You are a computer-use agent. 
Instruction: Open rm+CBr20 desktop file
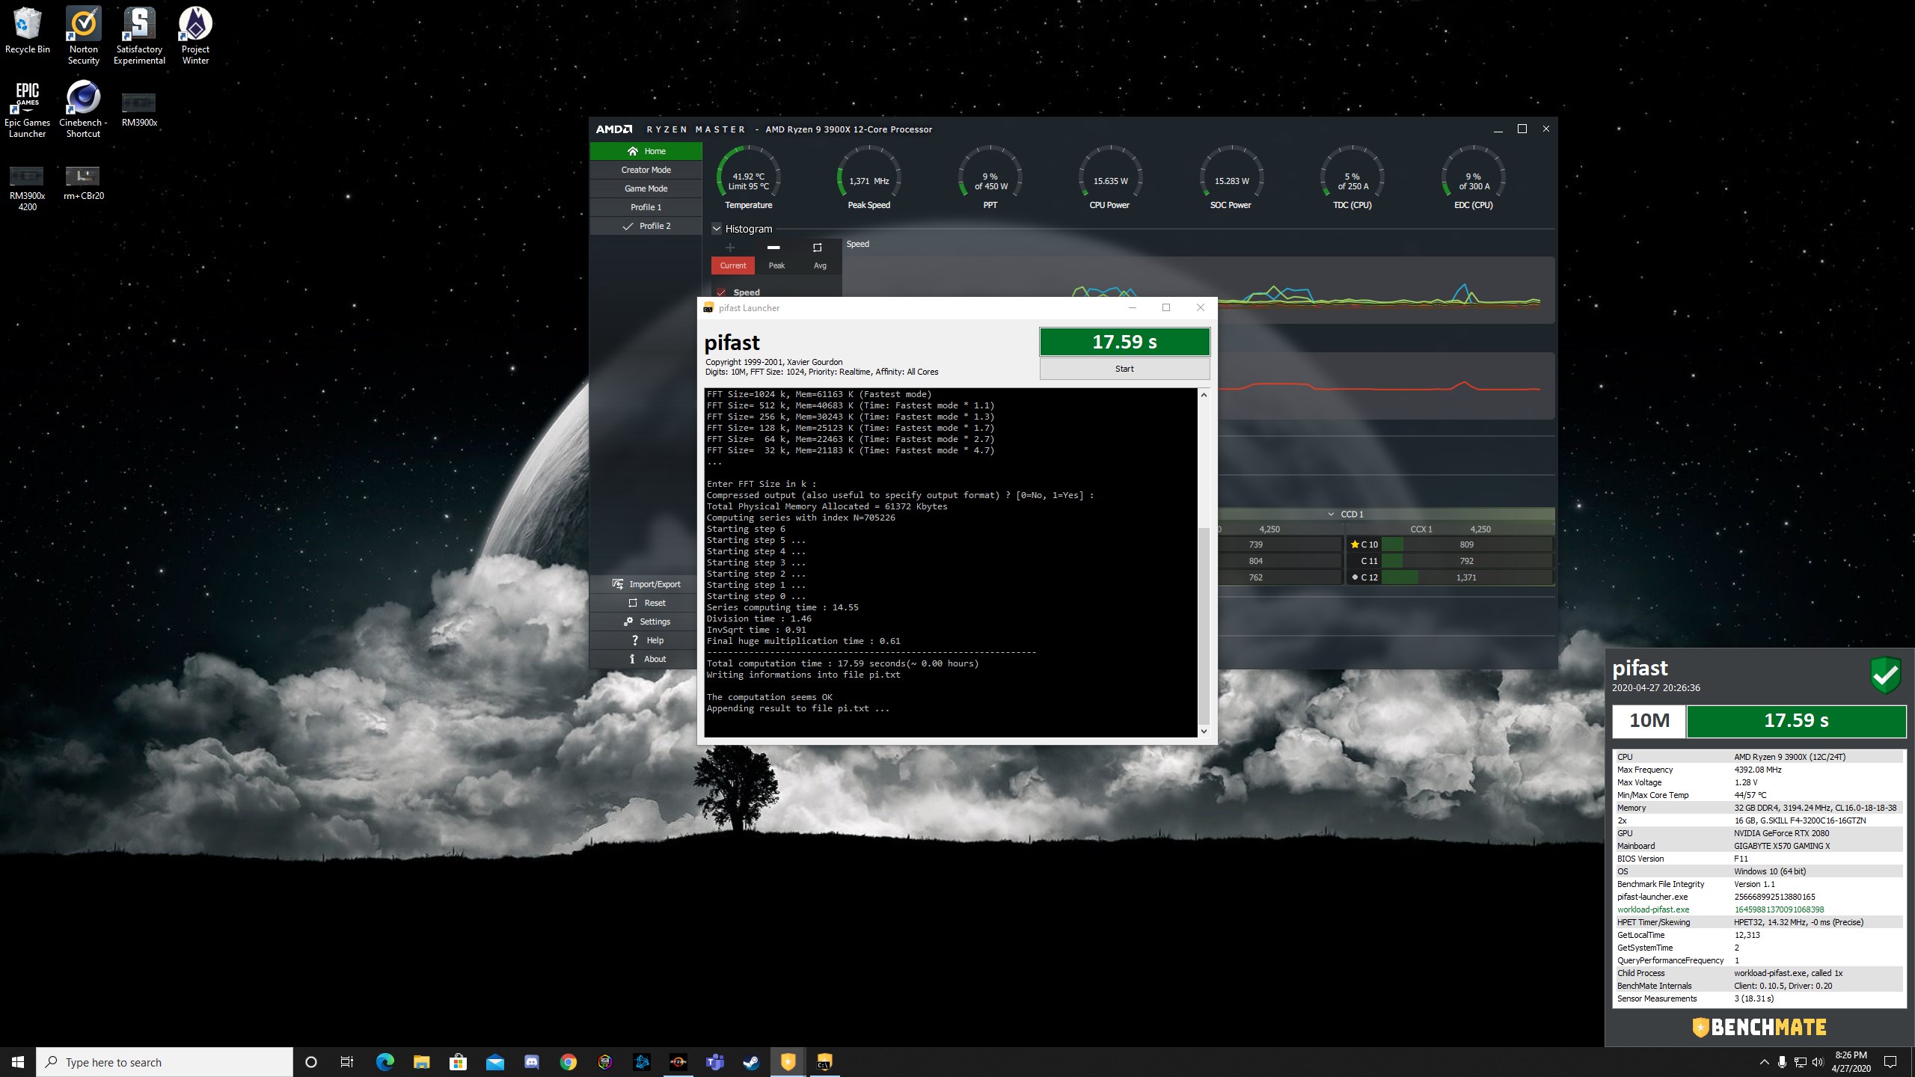point(83,183)
